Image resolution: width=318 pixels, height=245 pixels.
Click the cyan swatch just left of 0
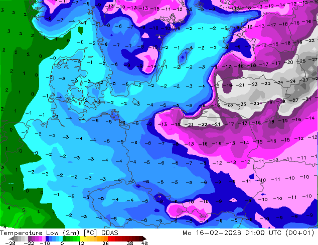[61, 238]
